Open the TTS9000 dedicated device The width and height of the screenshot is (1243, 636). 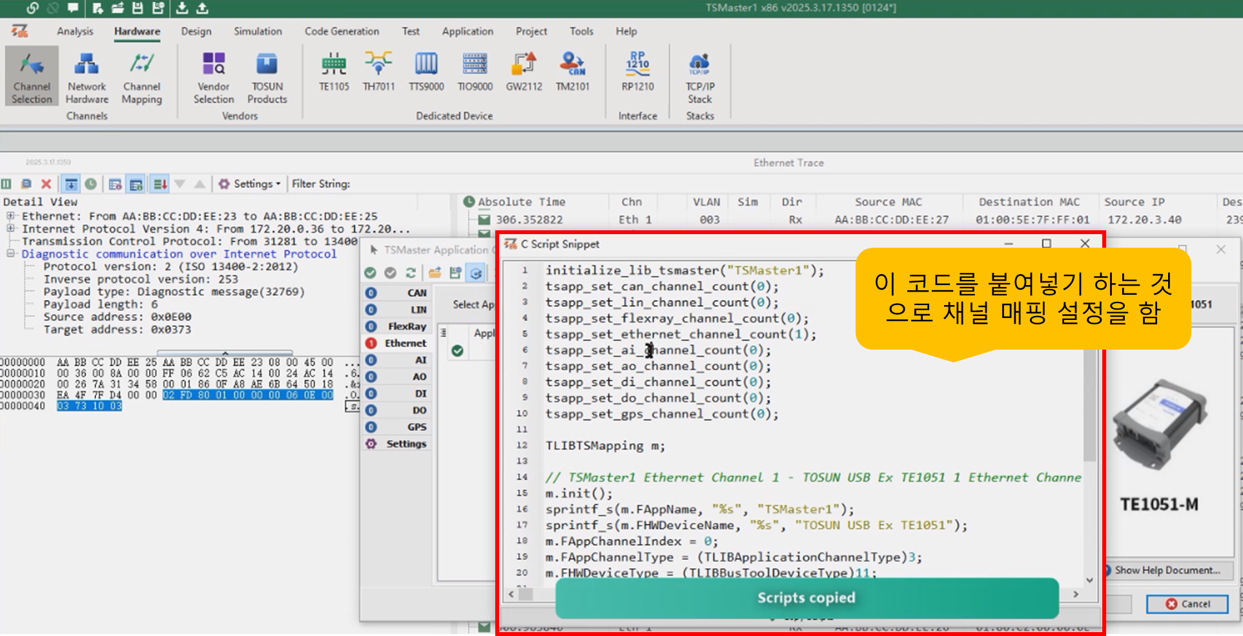point(426,72)
